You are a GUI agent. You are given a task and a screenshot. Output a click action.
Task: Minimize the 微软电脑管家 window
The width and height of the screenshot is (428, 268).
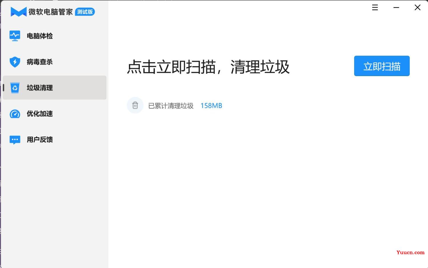[x=396, y=8]
